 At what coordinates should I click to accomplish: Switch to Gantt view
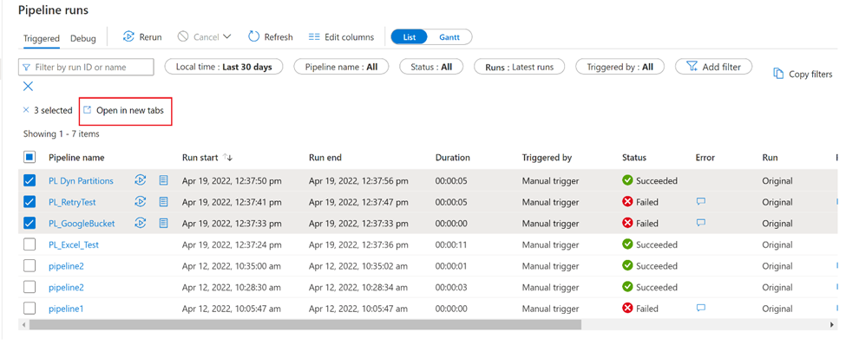(449, 37)
